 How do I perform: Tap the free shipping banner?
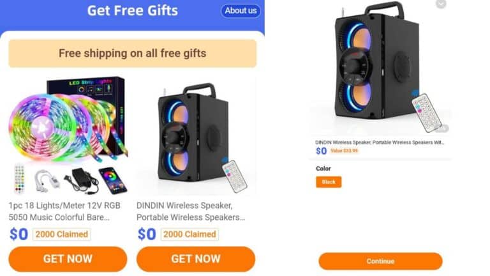pos(133,54)
